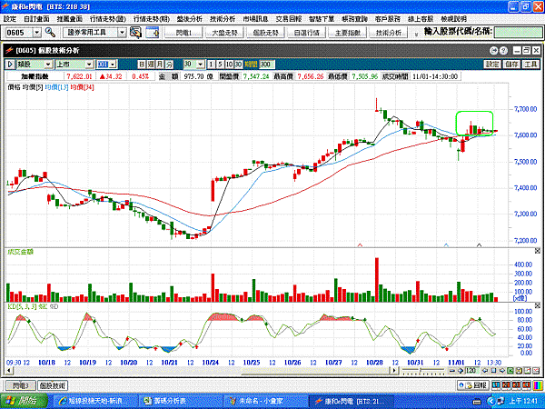Viewport: 545px width, 409px height.
Task: Open the 智慧下單 menu
Action: point(322,19)
